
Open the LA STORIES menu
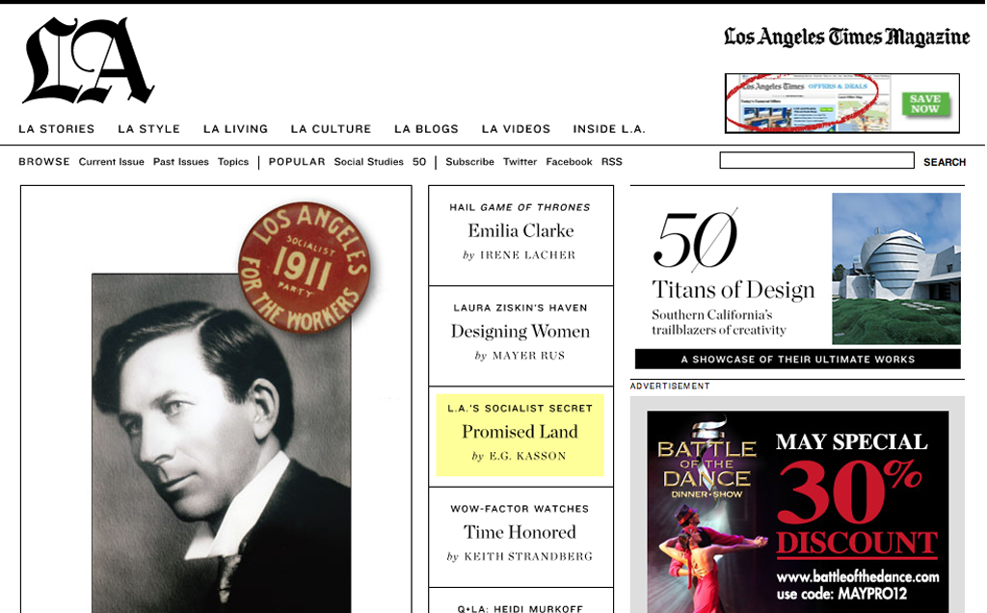point(56,128)
